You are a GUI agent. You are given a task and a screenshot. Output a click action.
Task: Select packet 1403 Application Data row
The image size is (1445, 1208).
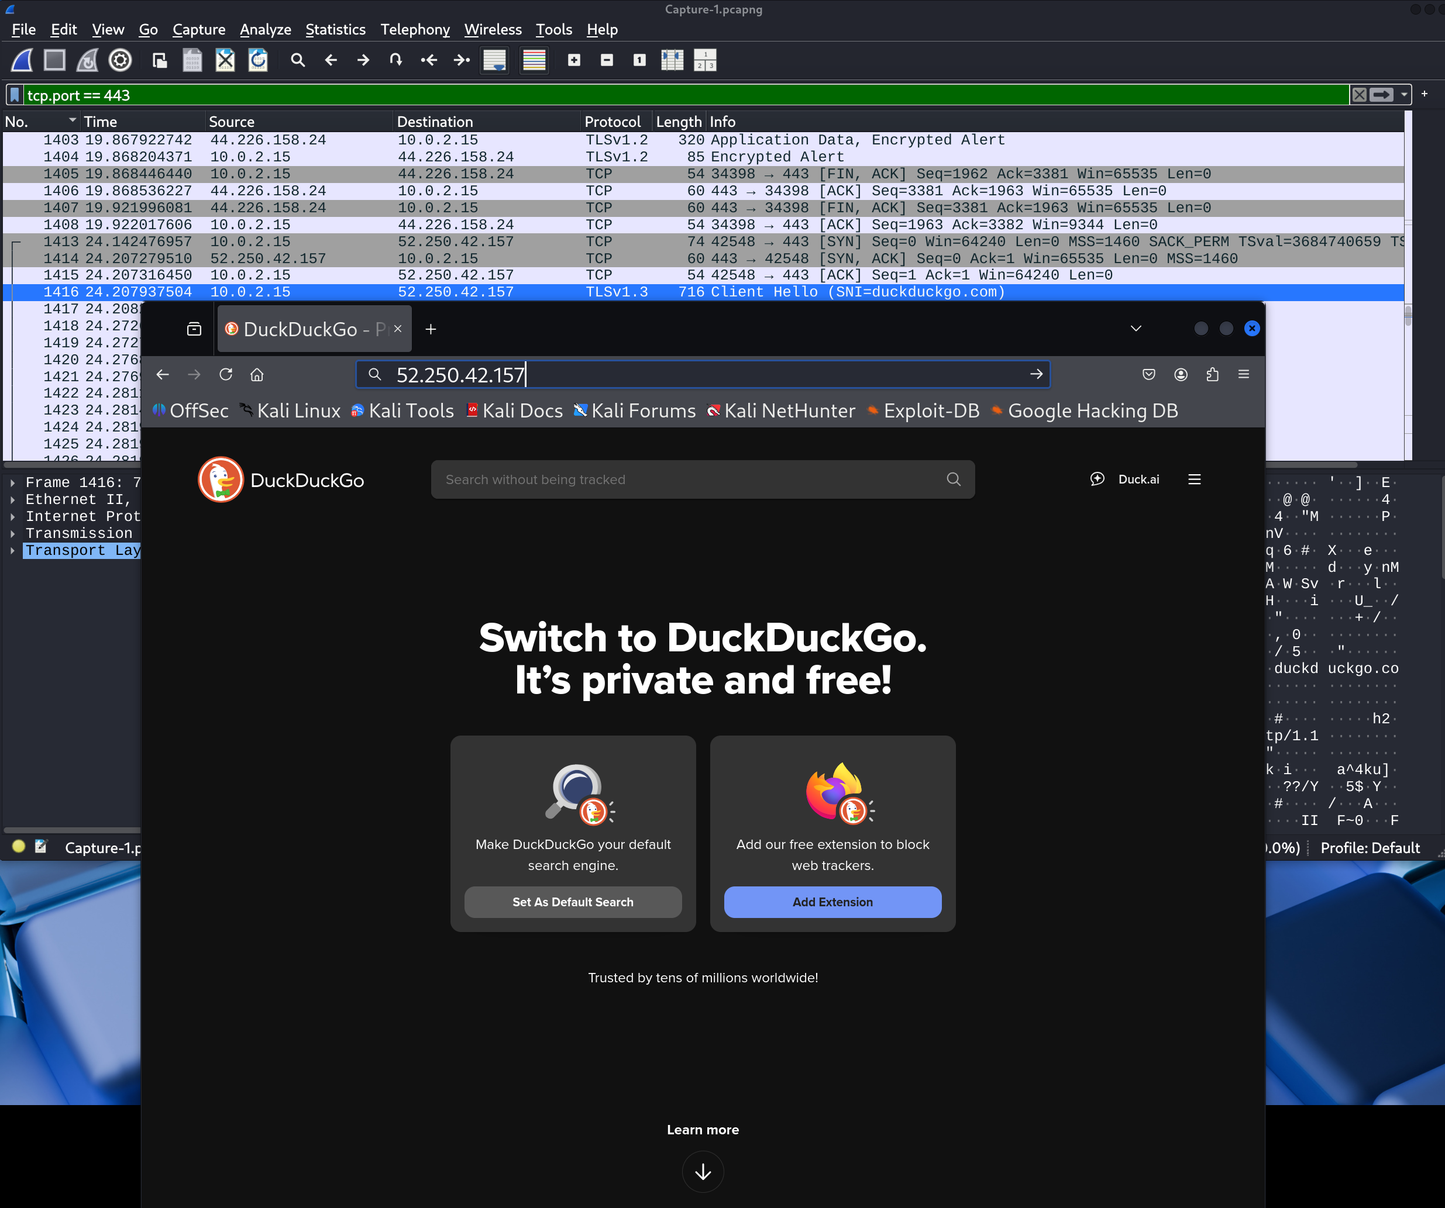coord(703,140)
